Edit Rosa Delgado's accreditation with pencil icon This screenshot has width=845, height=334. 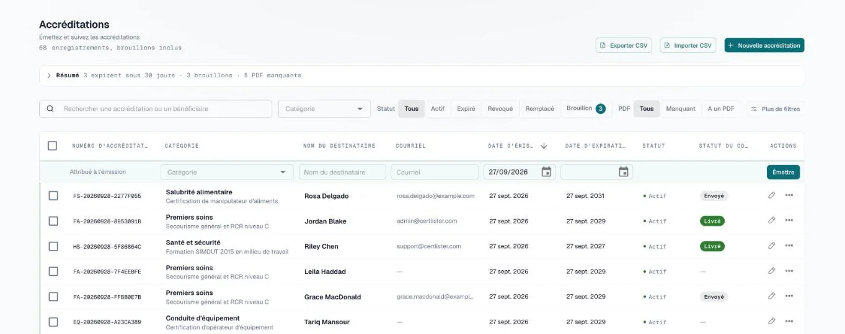click(772, 195)
